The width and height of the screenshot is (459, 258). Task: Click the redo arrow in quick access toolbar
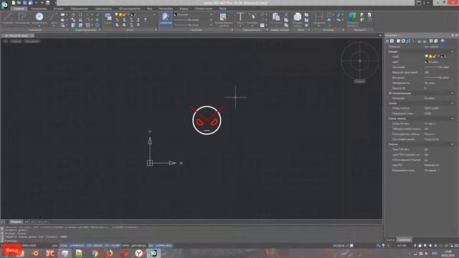pyautogui.click(x=42, y=3)
